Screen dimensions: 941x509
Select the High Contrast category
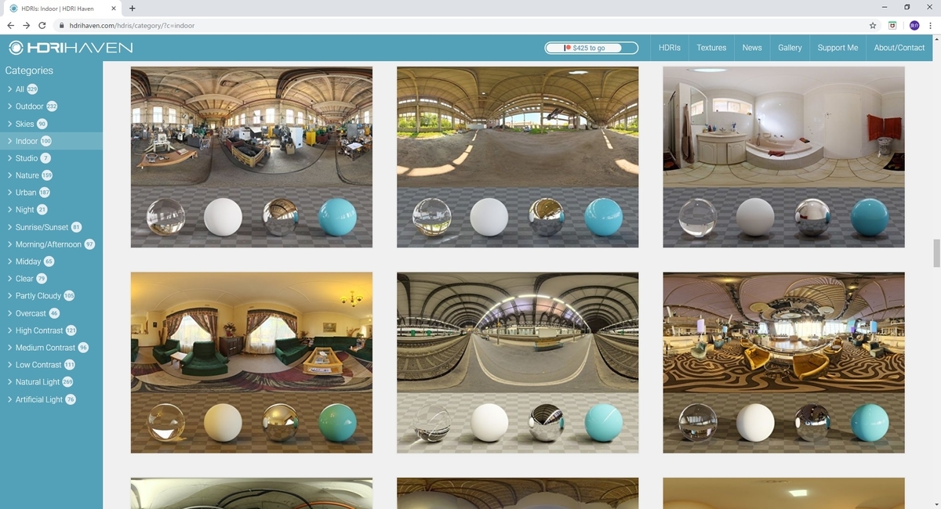click(51, 330)
